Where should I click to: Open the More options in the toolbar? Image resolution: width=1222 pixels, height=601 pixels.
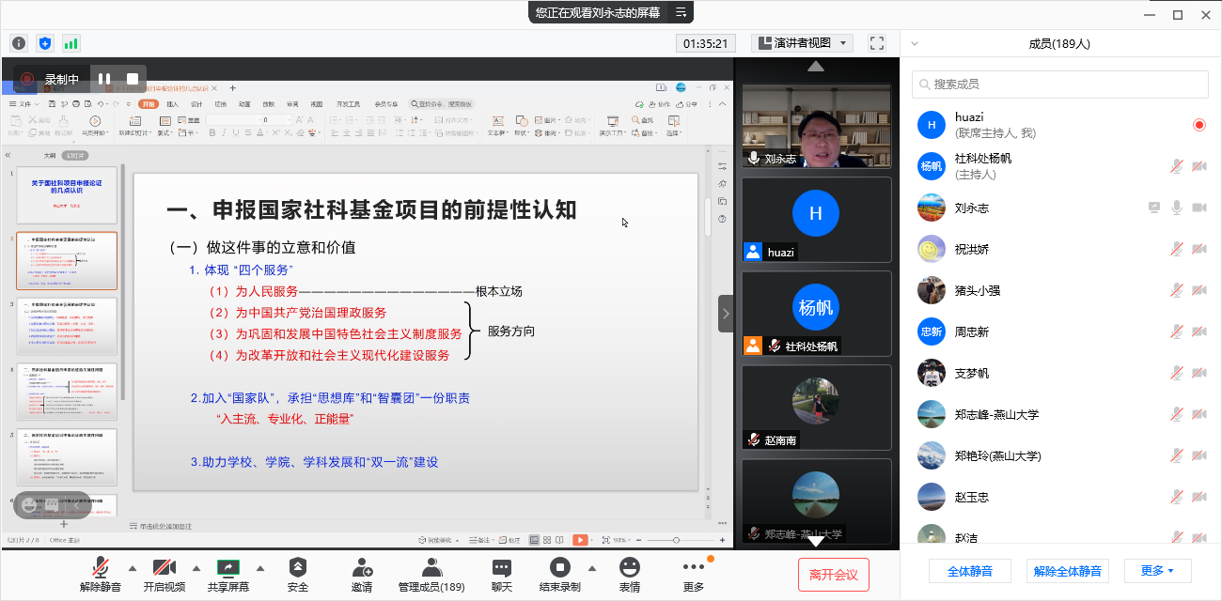click(x=694, y=575)
